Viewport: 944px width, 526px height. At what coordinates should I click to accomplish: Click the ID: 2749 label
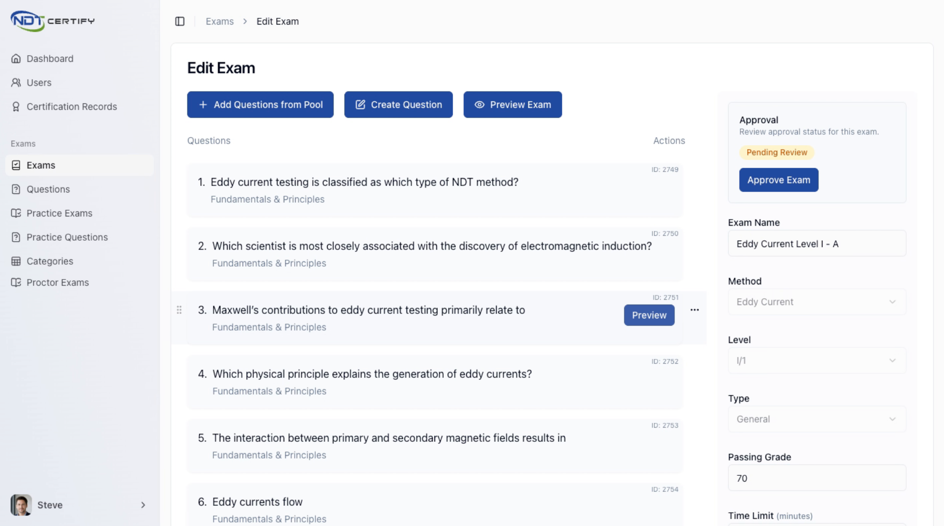(665, 169)
